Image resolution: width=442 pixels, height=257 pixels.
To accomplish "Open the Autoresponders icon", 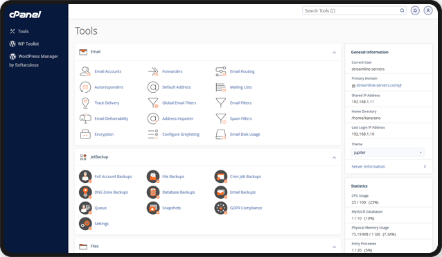I will click(85, 87).
